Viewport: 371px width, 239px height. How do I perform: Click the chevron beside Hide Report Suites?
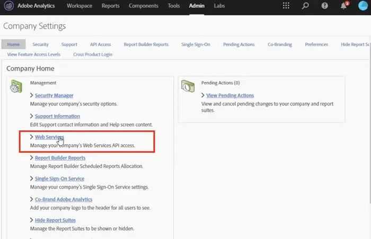click(x=31, y=220)
